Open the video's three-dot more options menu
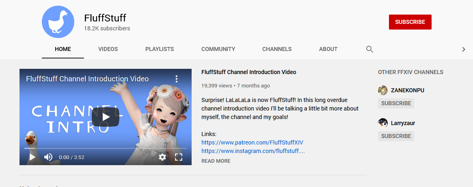 click(177, 79)
